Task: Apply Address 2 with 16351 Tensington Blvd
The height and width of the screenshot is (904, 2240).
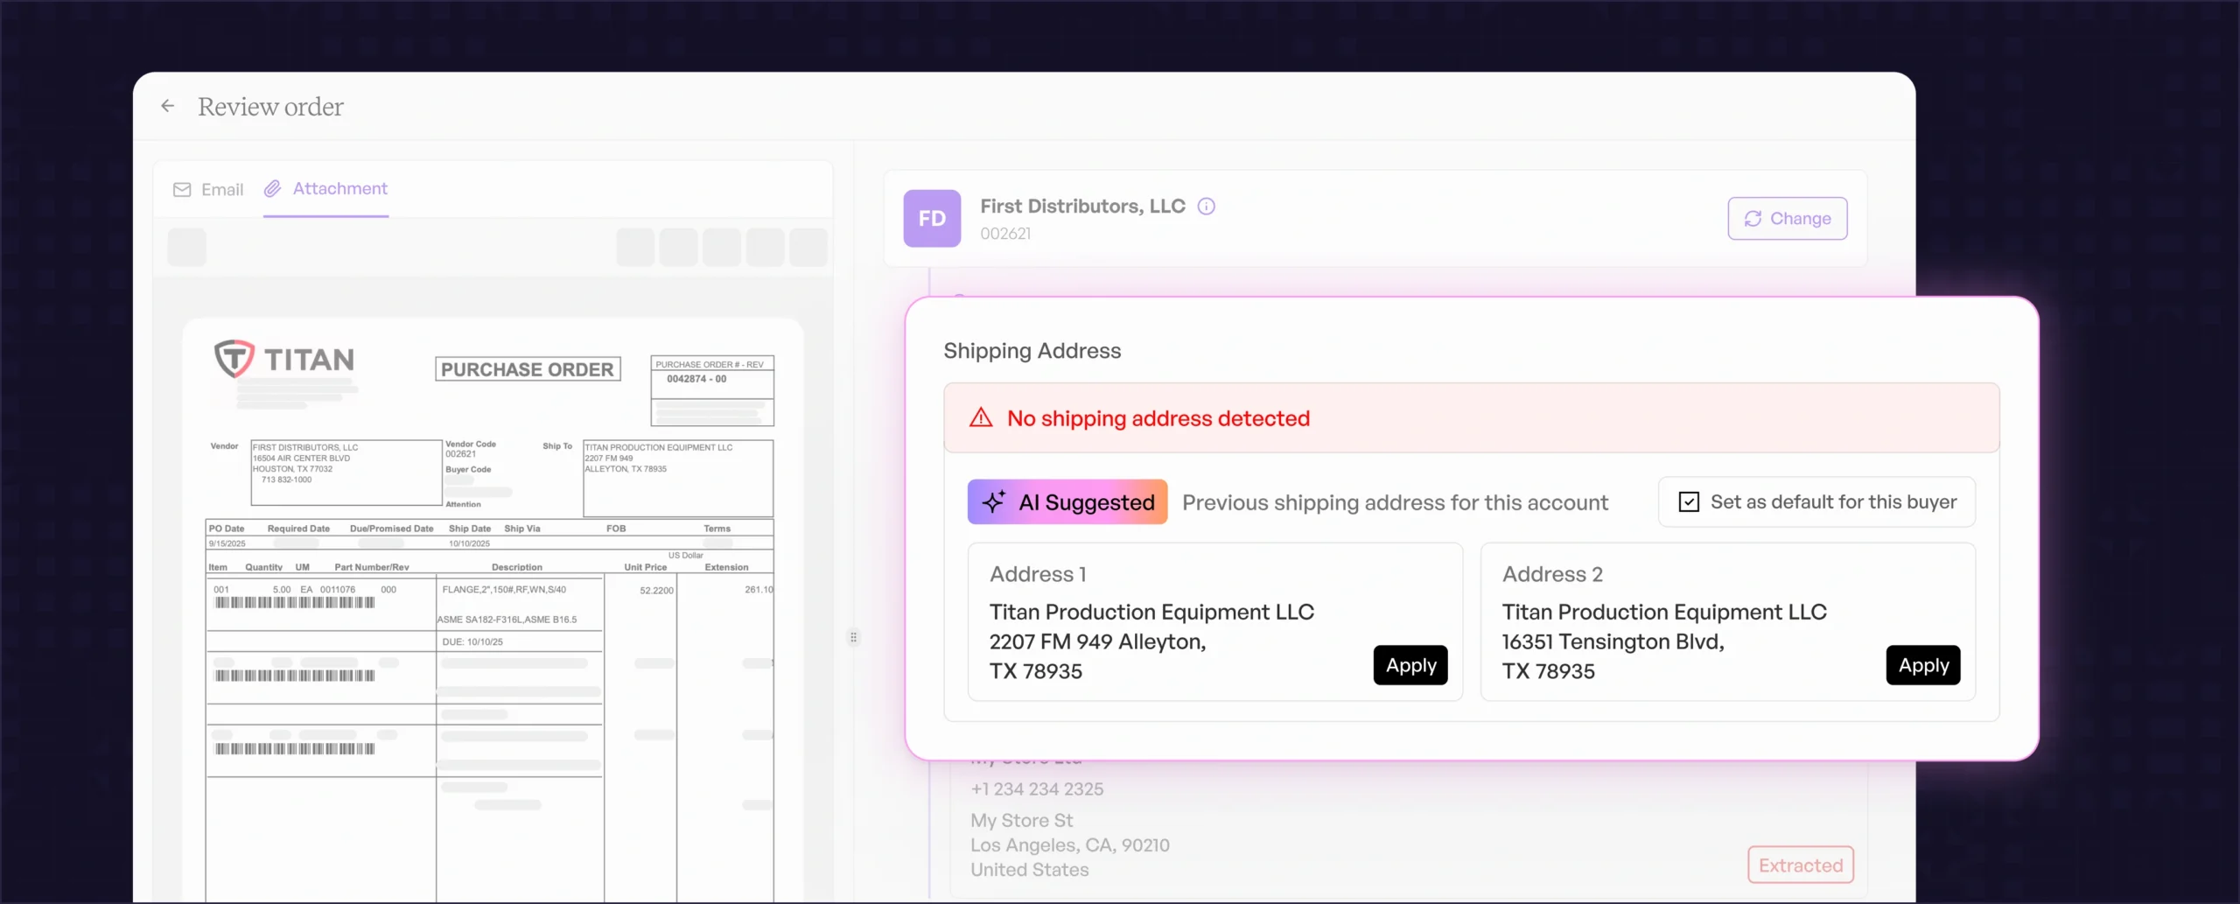Action: click(1922, 665)
